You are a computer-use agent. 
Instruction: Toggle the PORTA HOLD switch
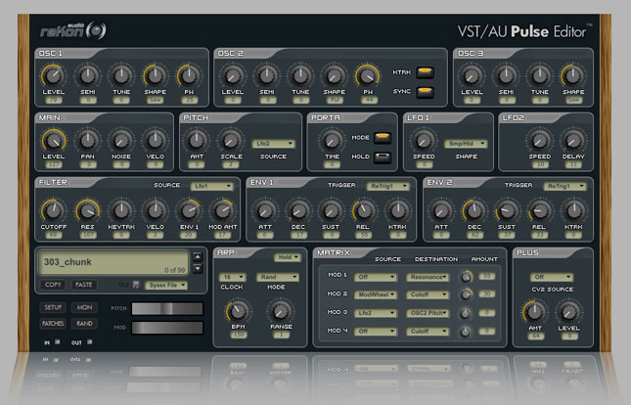pyautogui.click(x=383, y=157)
